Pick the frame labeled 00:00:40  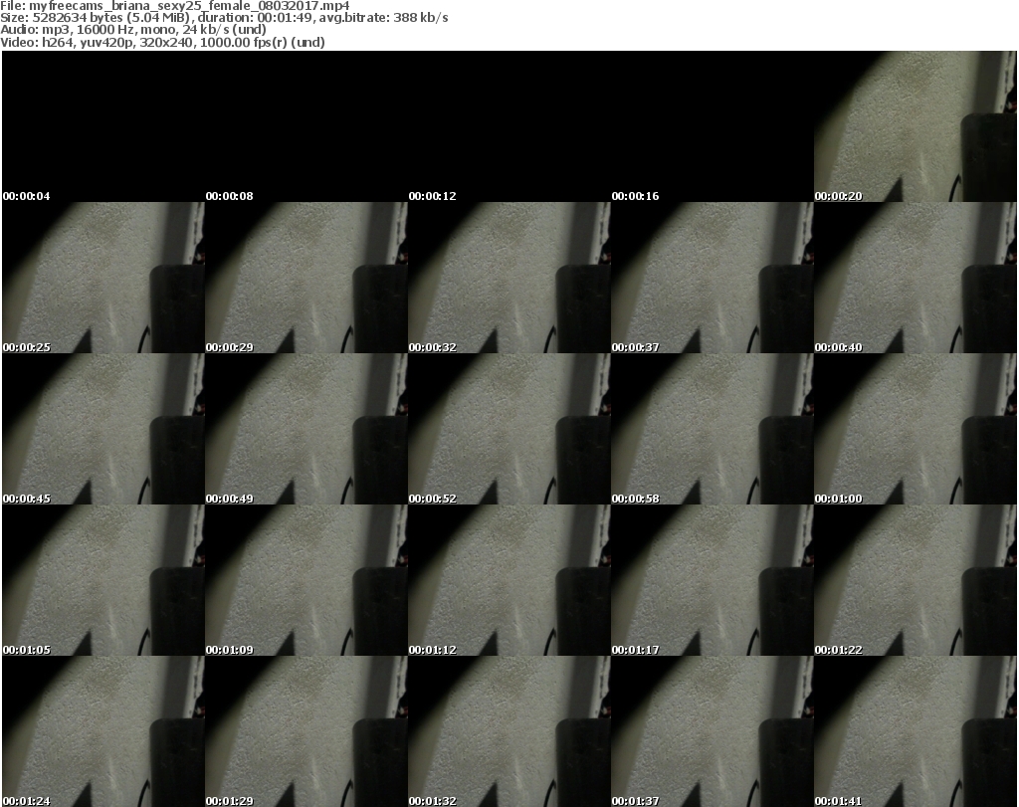coord(916,278)
